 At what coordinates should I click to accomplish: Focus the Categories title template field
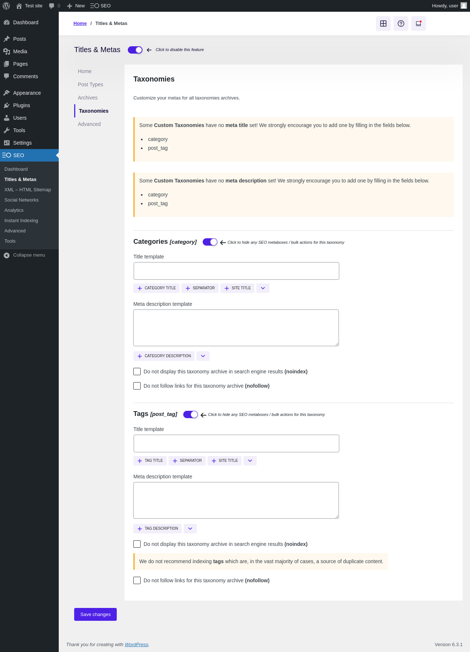[x=236, y=271]
